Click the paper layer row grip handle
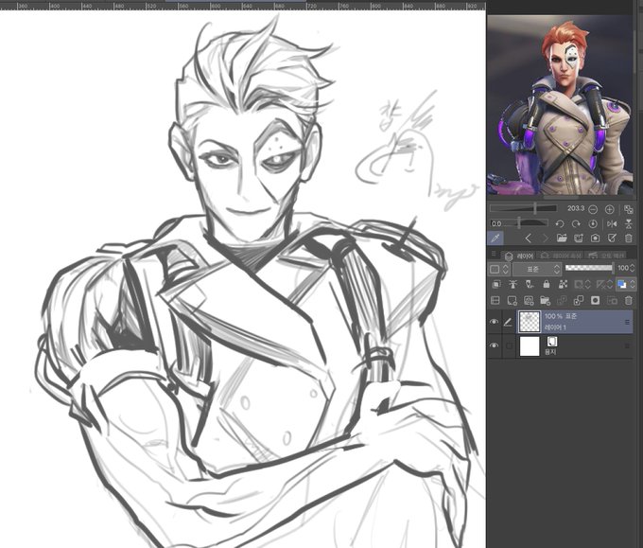Viewport: 643px width, 548px height. [627, 346]
